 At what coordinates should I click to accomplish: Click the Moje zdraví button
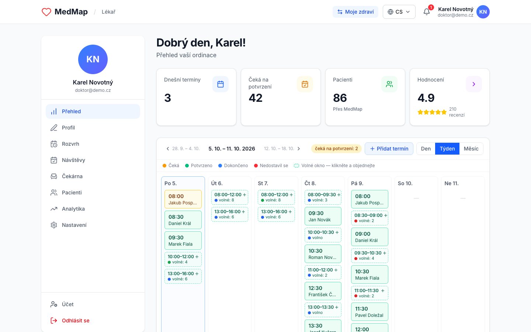(x=355, y=12)
